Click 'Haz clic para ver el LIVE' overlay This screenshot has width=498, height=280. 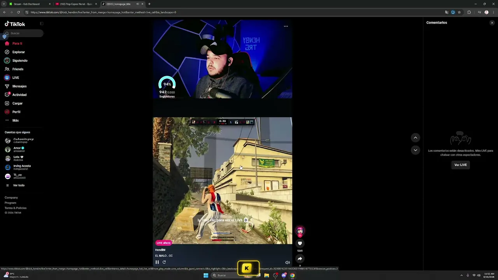coord(223,220)
